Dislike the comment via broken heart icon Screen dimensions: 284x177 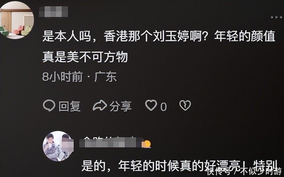coord(185,105)
